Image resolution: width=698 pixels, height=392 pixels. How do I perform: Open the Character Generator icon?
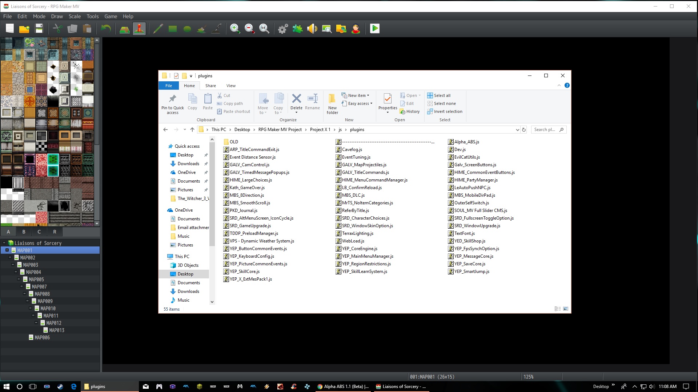tap(356, 29)
